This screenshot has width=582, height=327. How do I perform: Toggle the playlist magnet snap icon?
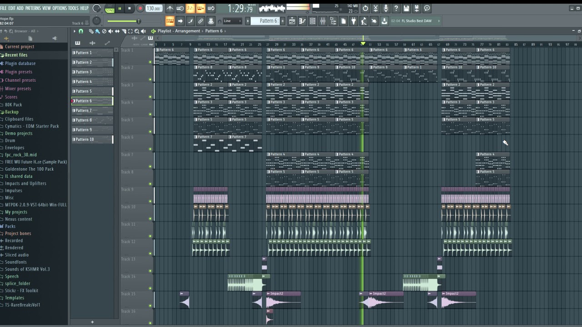tap(81, 31)
